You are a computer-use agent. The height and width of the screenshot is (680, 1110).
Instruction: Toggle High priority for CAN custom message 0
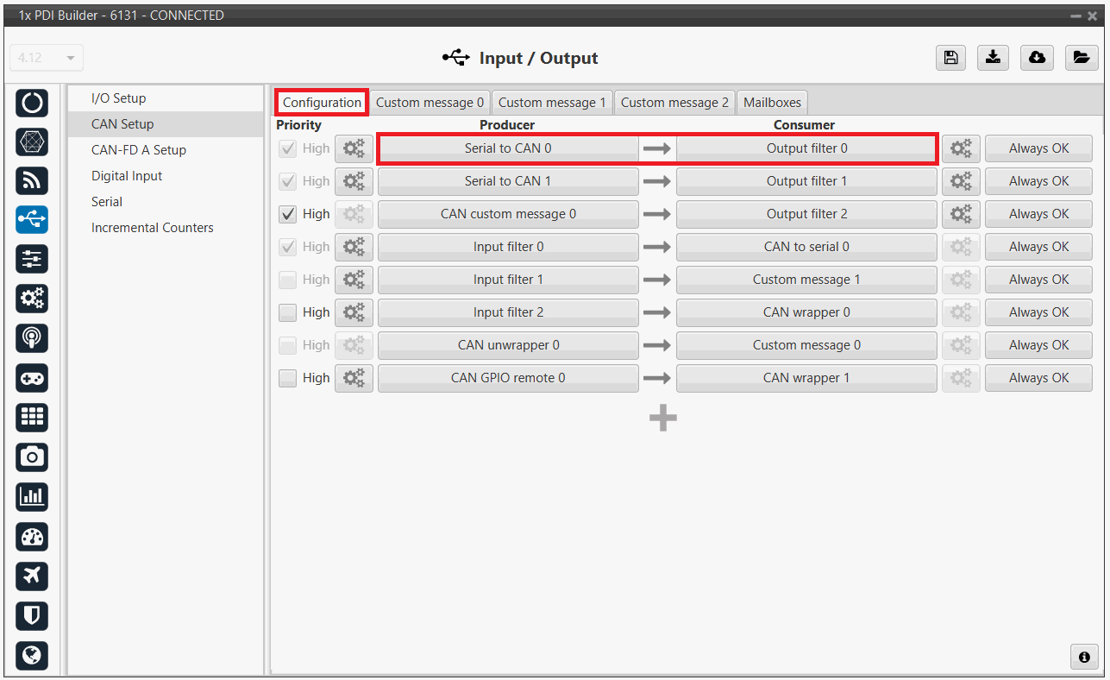point(288,214)
